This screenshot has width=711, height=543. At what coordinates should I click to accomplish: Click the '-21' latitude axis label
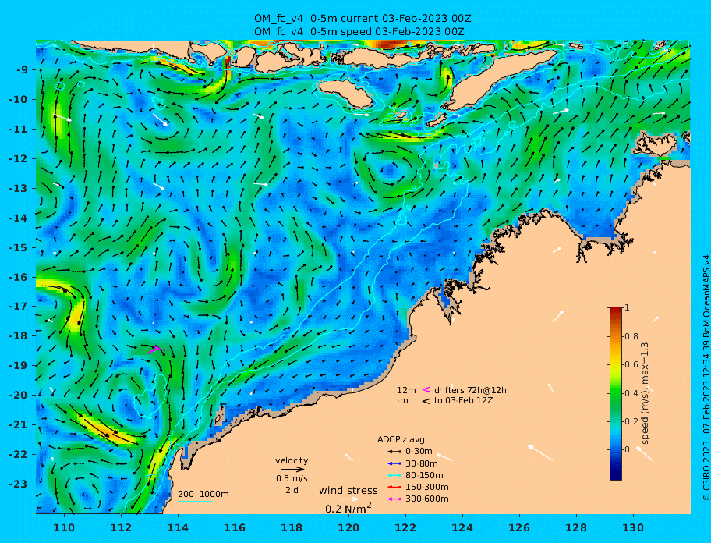click(x=20, y=425)
